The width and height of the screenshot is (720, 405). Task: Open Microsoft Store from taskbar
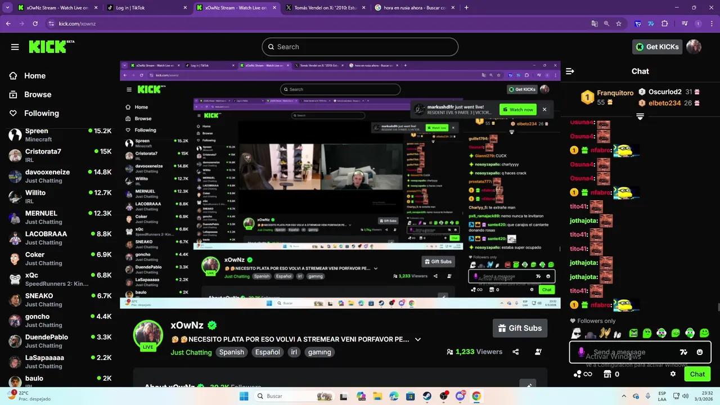click(x=410, y=396)
